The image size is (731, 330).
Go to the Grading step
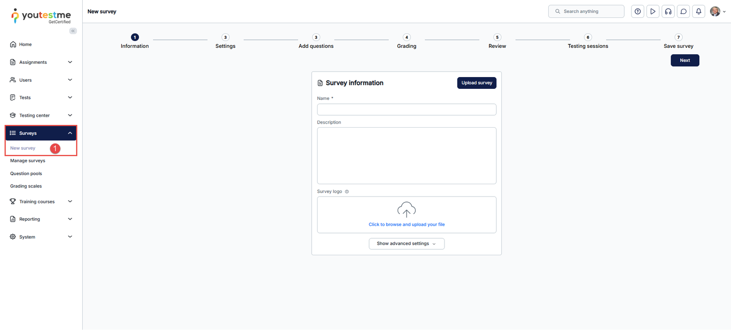click(407, 41)
